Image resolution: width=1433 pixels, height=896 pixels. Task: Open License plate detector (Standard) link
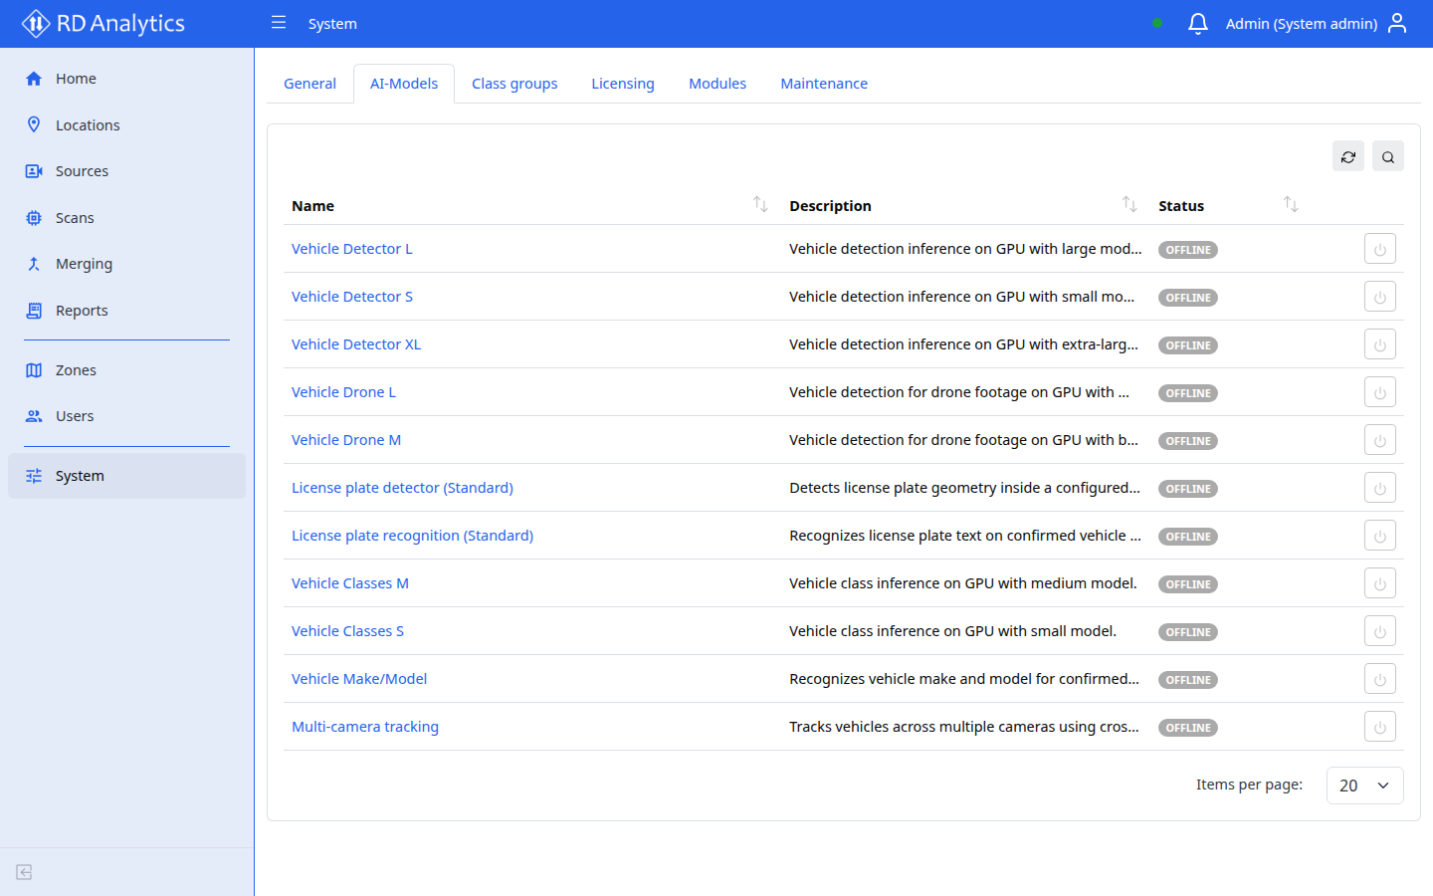(x=402, y=488)
